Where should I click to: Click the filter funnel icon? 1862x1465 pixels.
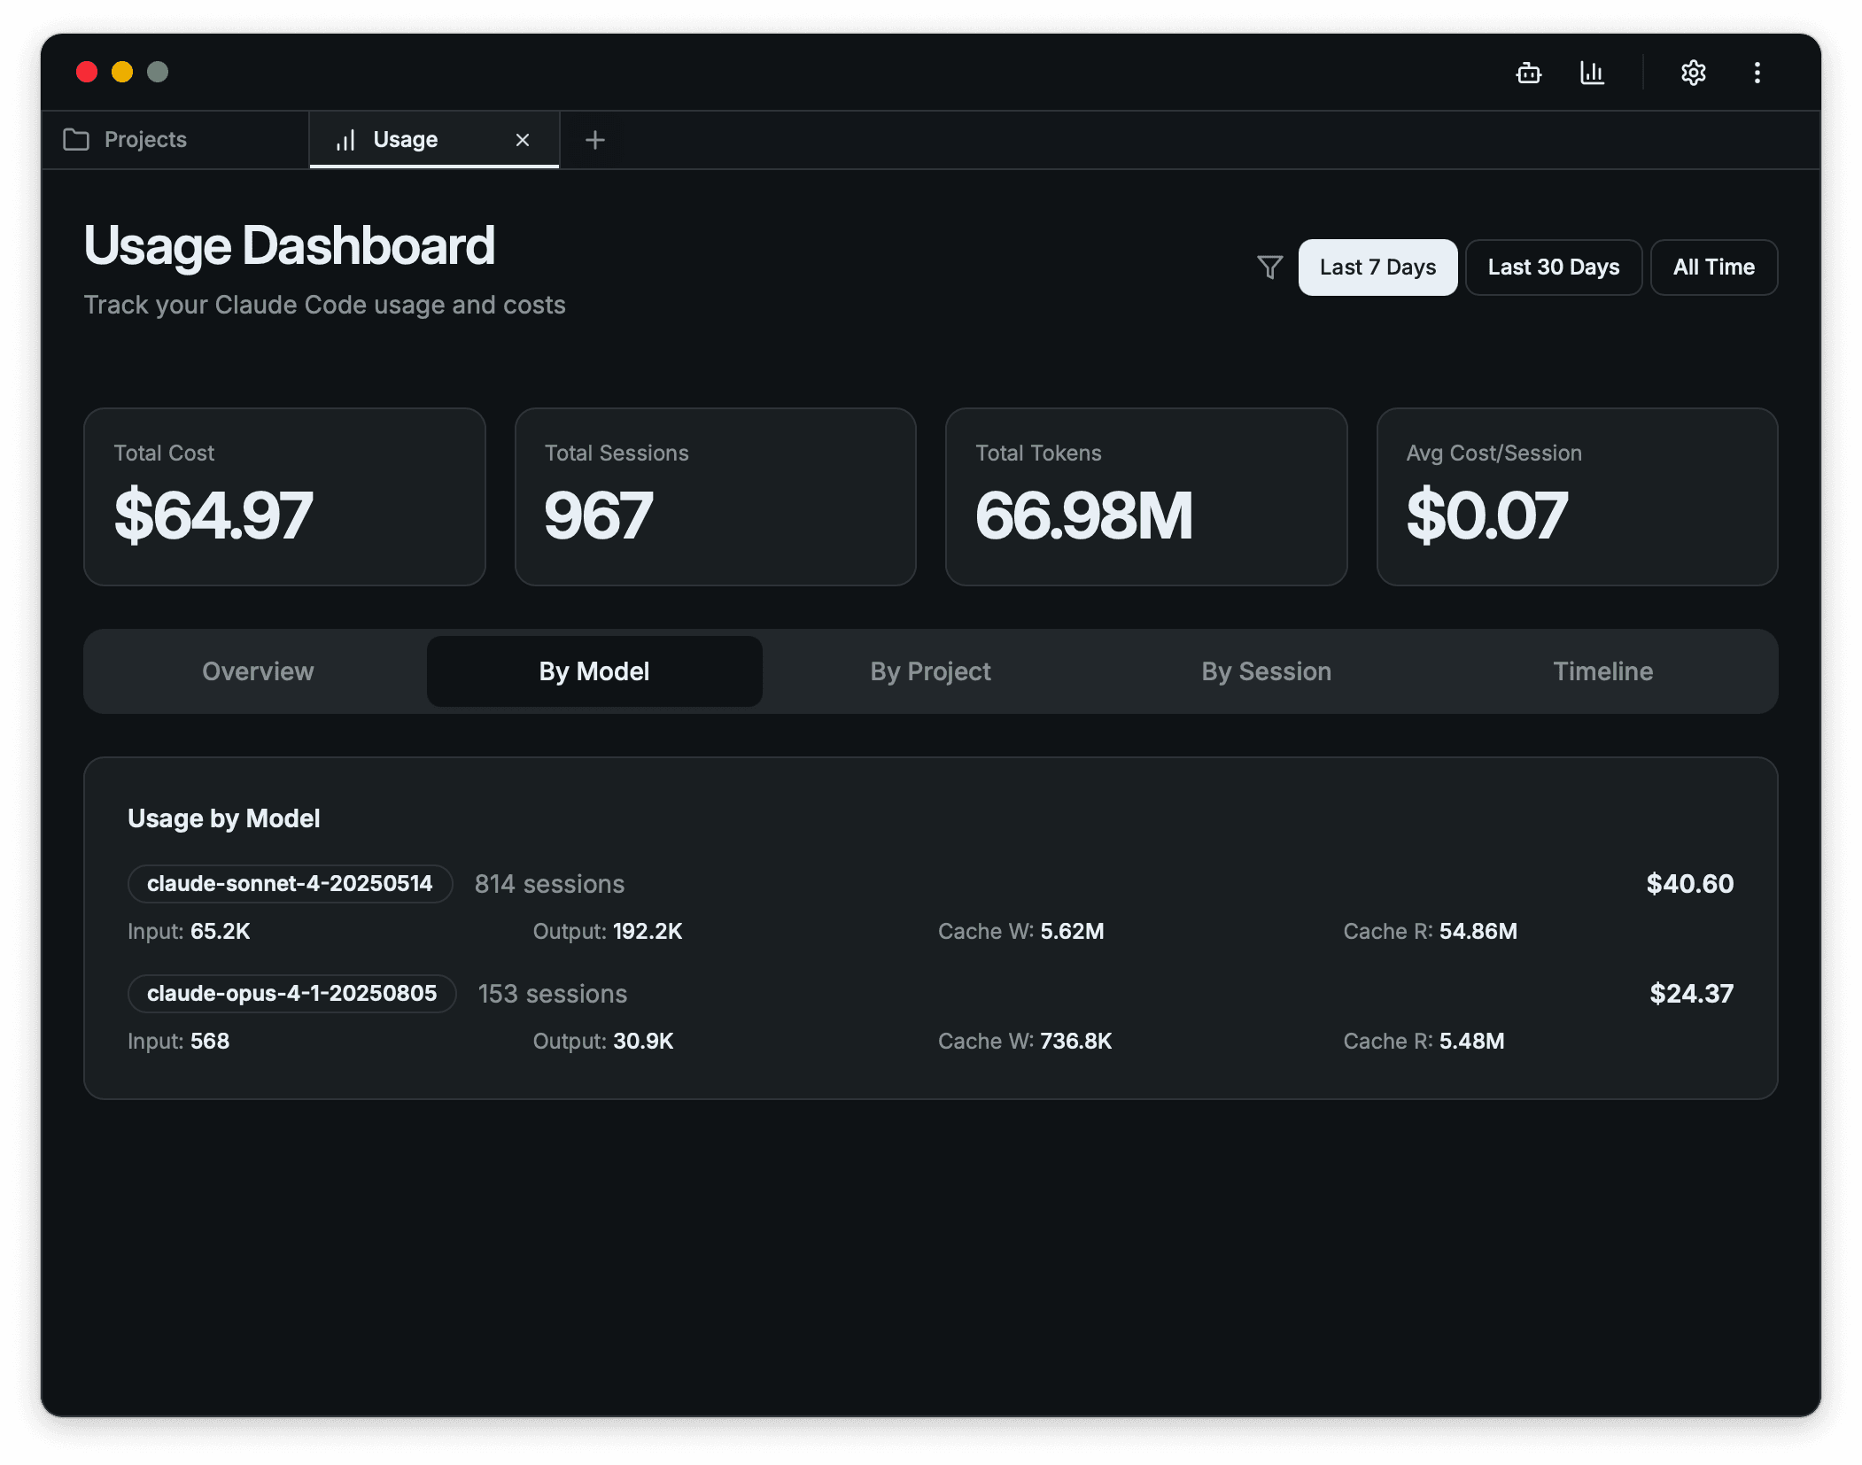[x=1269, y=267]
